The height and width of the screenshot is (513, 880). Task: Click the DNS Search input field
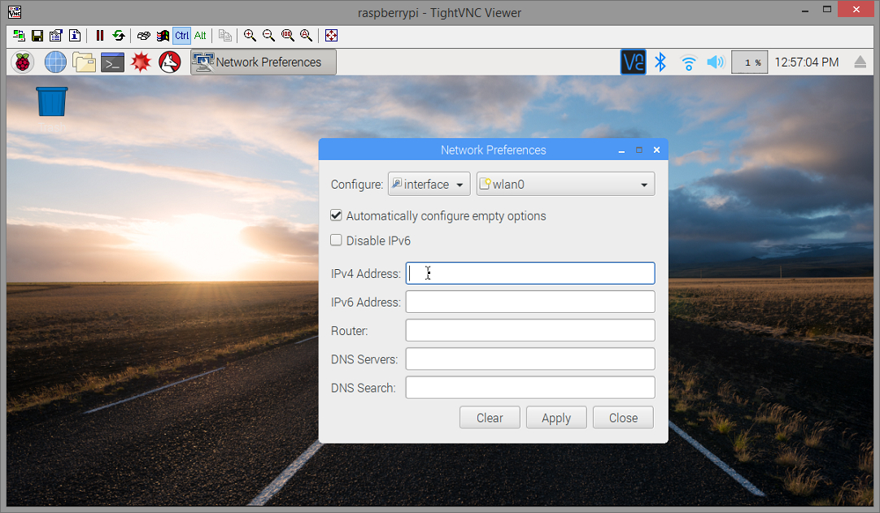click(x=530, y=388)
